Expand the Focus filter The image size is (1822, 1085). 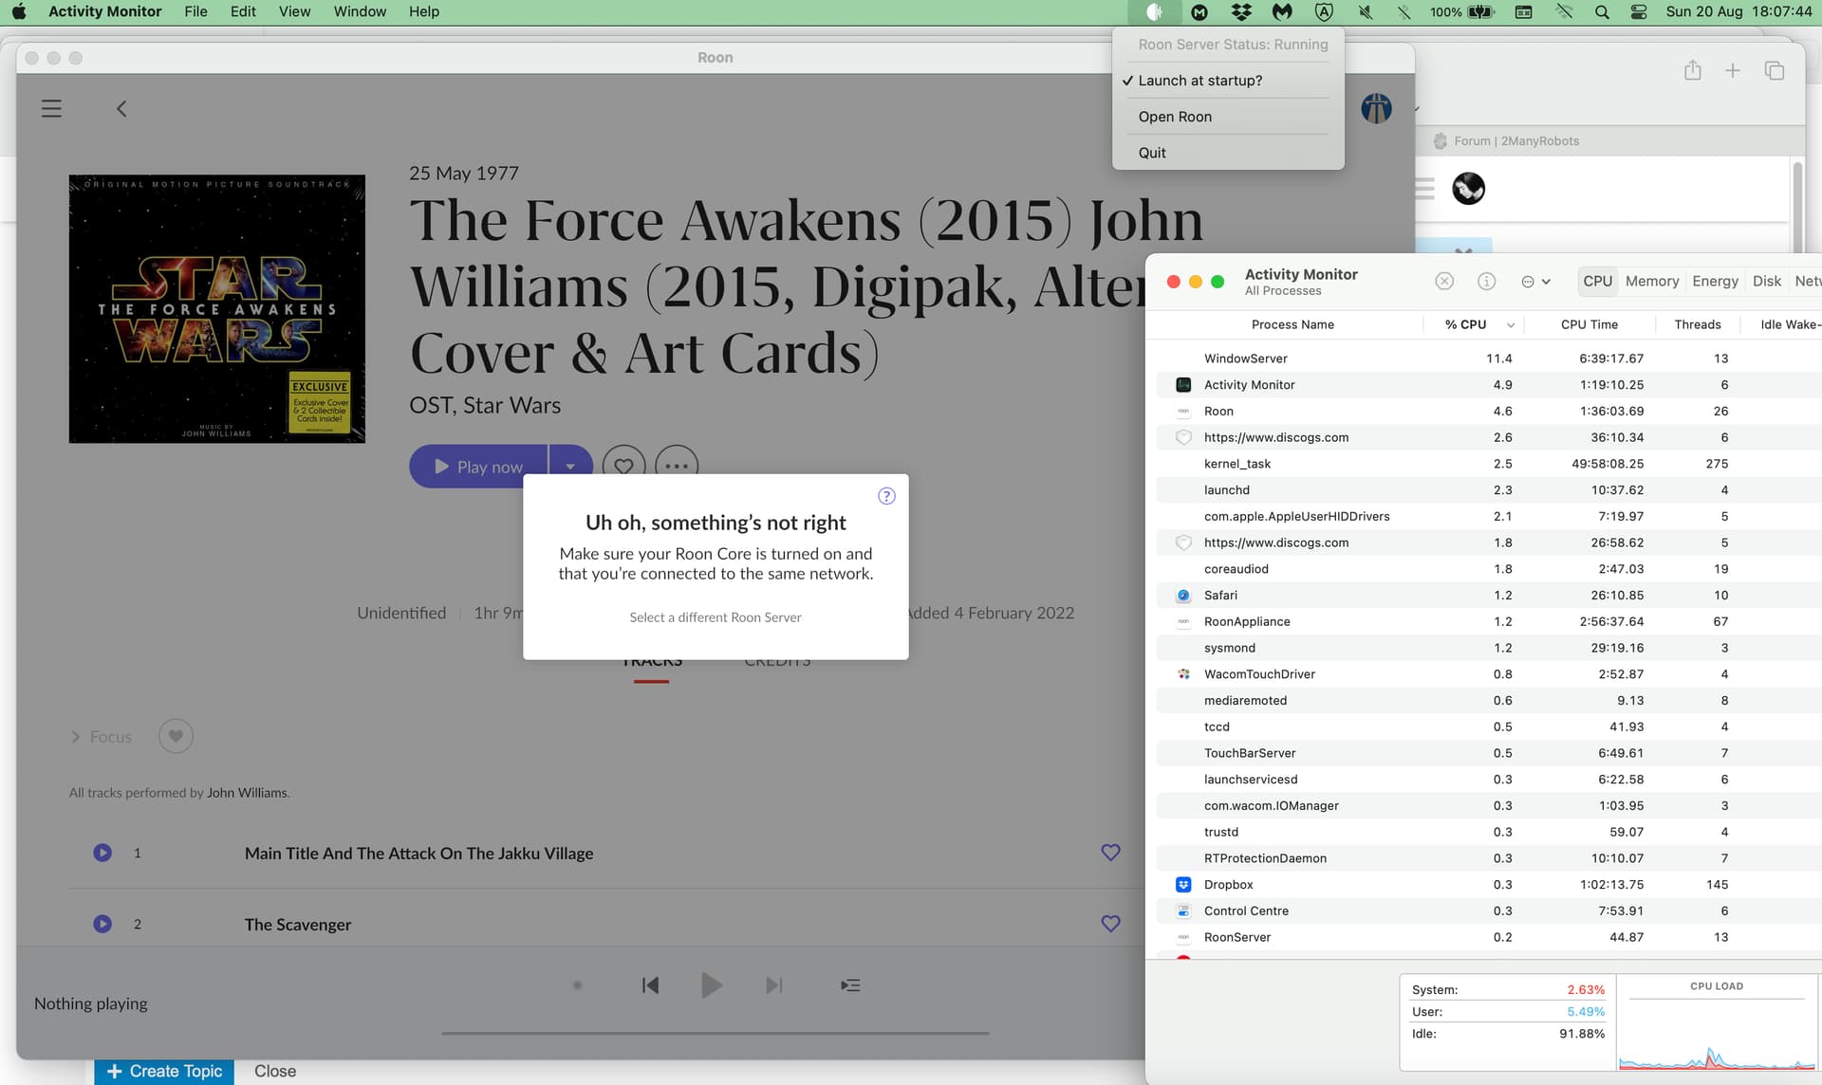[x=102, y=737]
